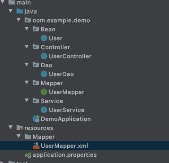Select the main folder label
The width and height of the screenshot is (169, 163).
(x=24, y=3)
